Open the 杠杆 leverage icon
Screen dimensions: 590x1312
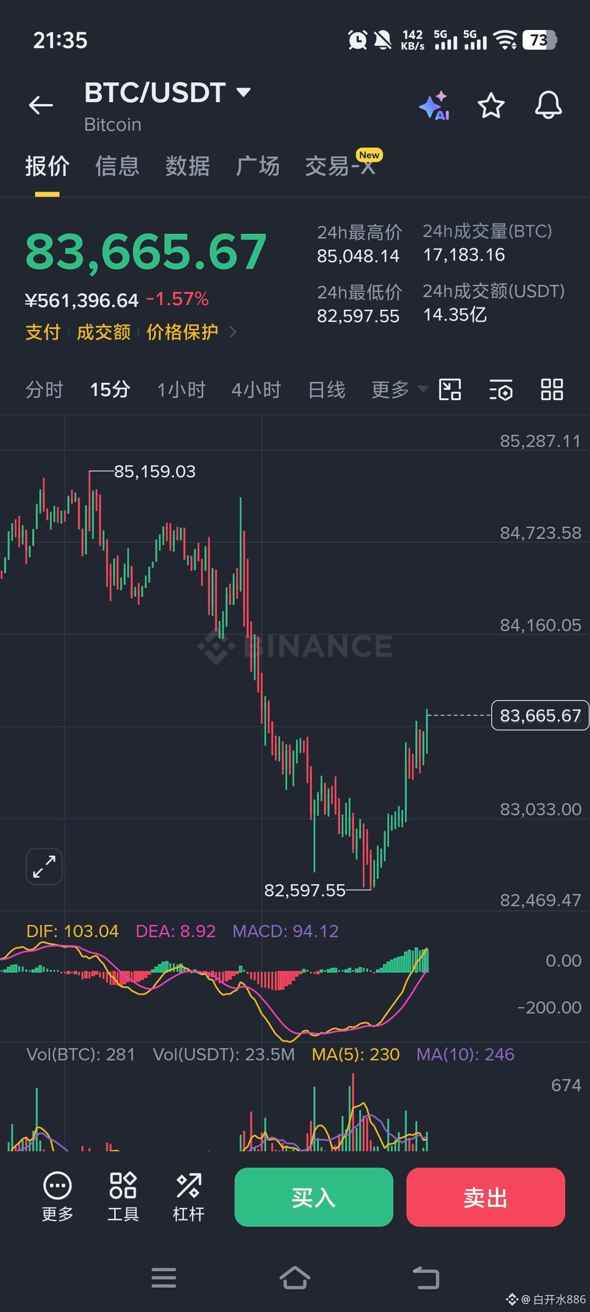tap(188, 1196)
